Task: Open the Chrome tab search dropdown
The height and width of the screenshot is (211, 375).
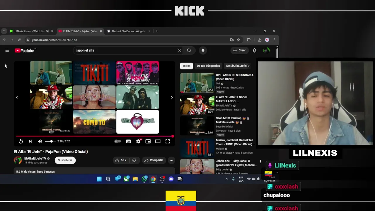Action: [x=4, y=31]
